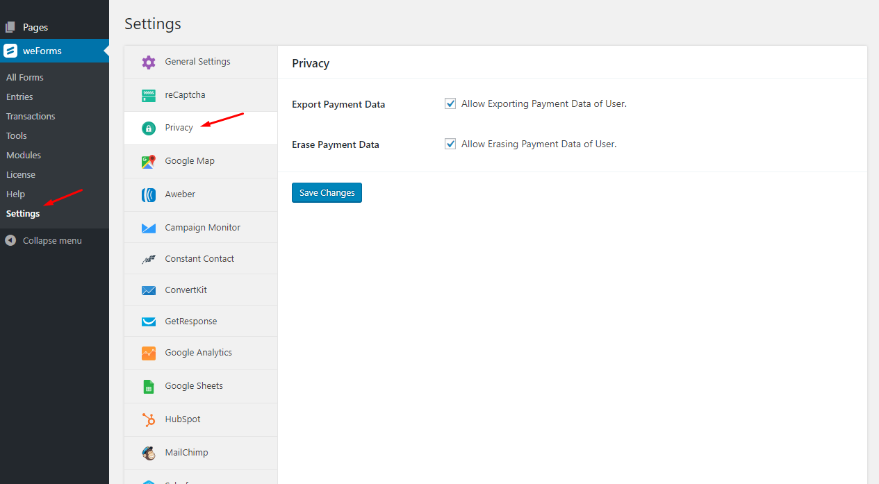Open the Campaign Monitor settings tab
Viewport: 879px width, 484px height.
coord(201,227)
